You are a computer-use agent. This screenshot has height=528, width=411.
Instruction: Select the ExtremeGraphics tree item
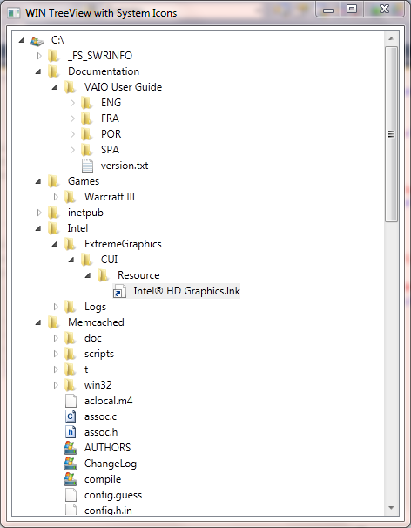pyautogui.click(x=123, y=244)
